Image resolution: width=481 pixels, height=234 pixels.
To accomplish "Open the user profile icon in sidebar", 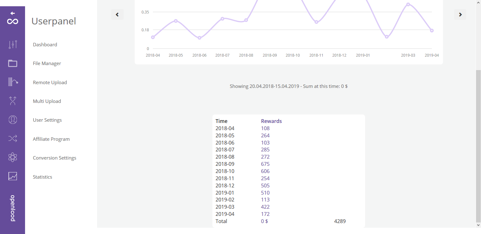I will pyautogui.click(x=13, y=120).
